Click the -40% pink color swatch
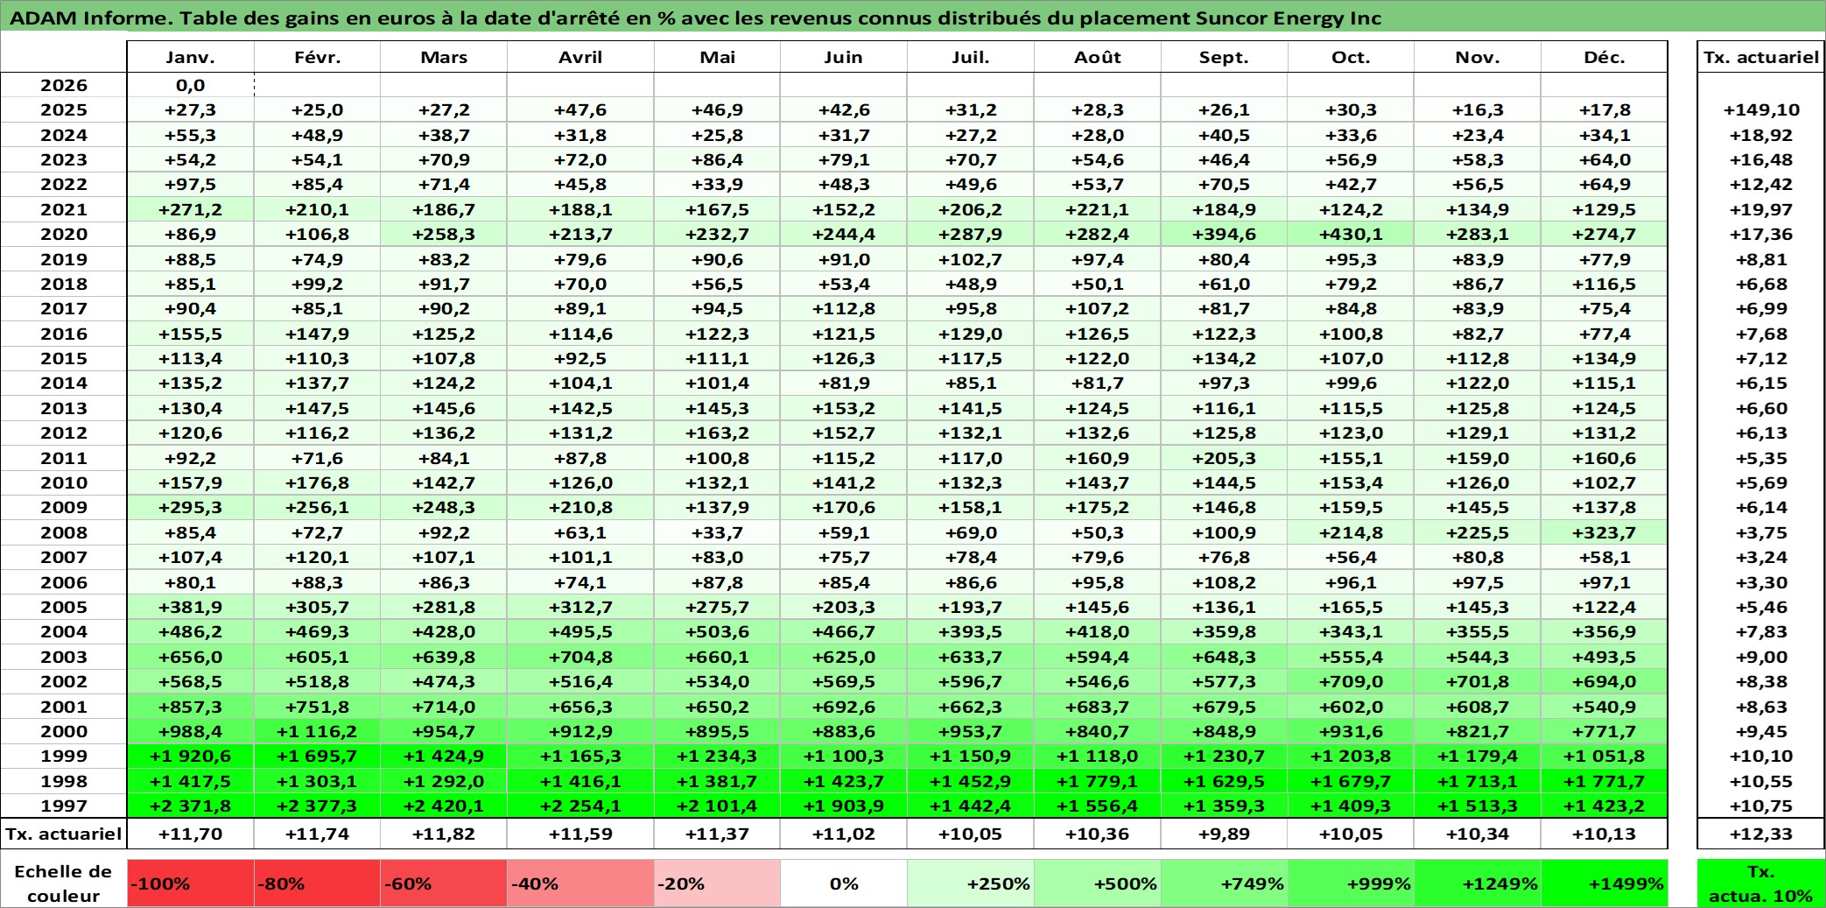 tap(580, 883)
